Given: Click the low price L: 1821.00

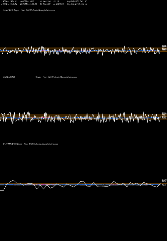Looking at the screenshot, I should [x=58, y=4].
